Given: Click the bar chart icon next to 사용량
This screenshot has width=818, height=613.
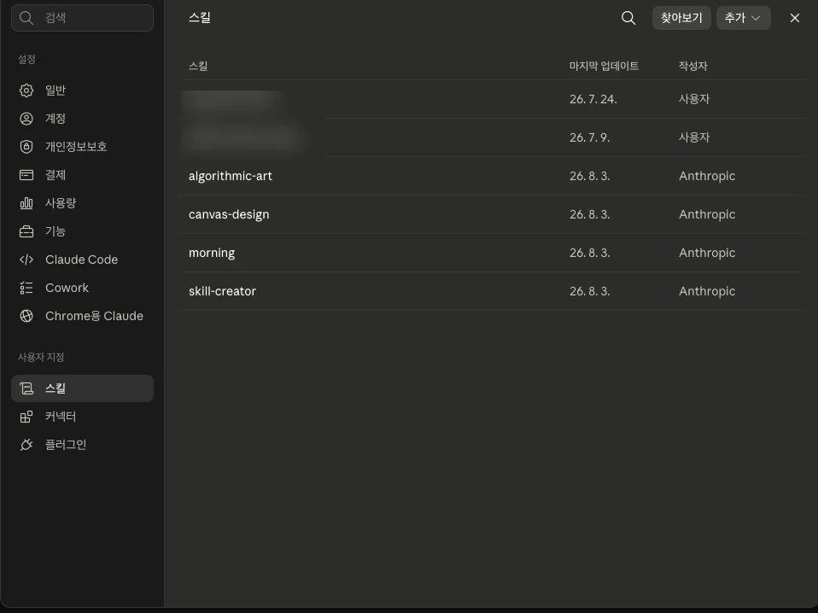Looking at the screenshot, I should point(26,203).
